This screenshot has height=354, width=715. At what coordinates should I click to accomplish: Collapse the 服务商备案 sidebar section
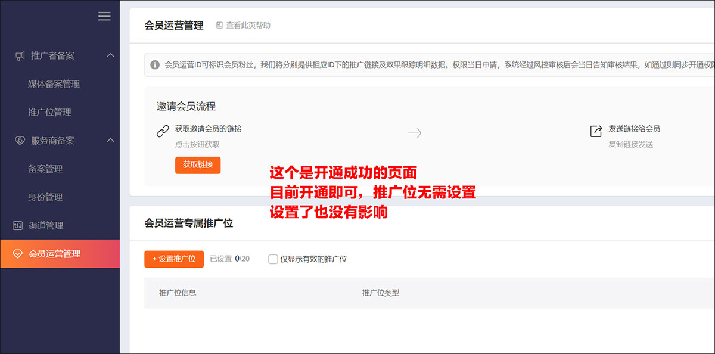[x=110, y=141]
